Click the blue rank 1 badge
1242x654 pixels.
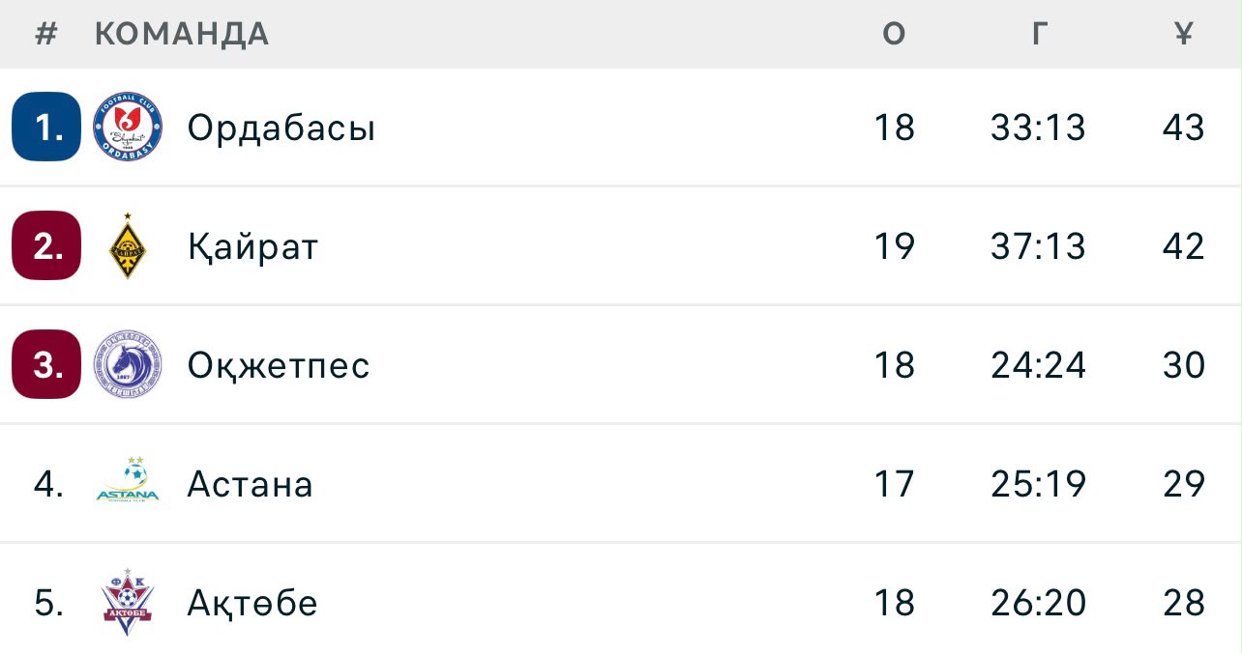tap(46, 127)
